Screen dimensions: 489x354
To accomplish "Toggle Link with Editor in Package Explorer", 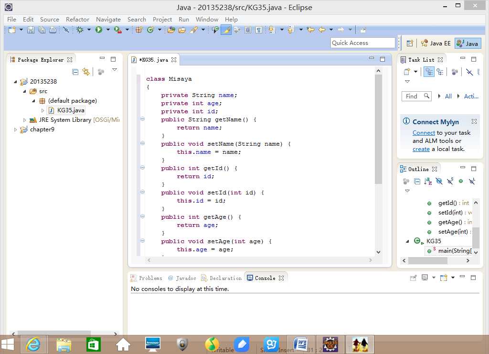I will point(86,72).
